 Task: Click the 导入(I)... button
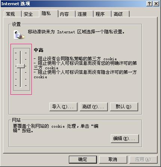coord(63,107)
